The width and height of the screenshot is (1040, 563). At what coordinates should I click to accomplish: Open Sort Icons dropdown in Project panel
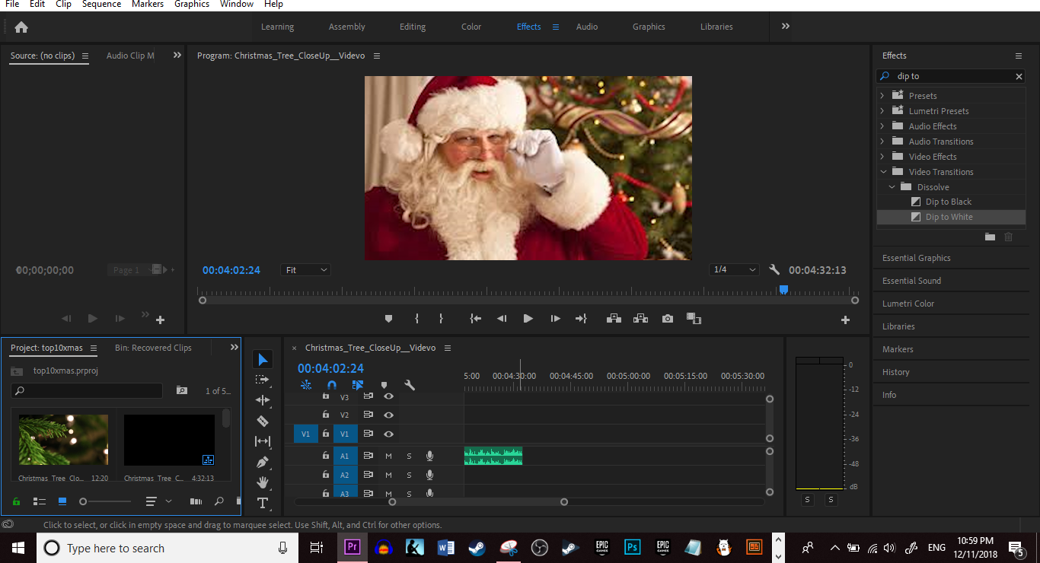pyautogui.click(x=158, y=501)
